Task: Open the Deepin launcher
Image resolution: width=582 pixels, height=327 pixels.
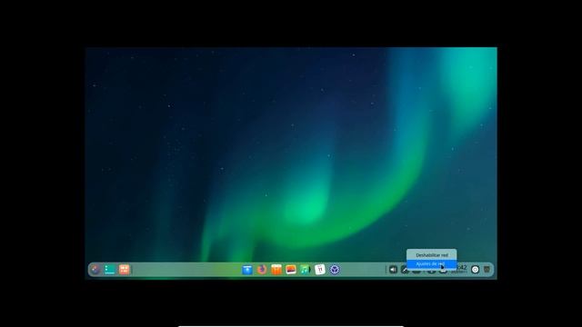Action: point(95,270)
